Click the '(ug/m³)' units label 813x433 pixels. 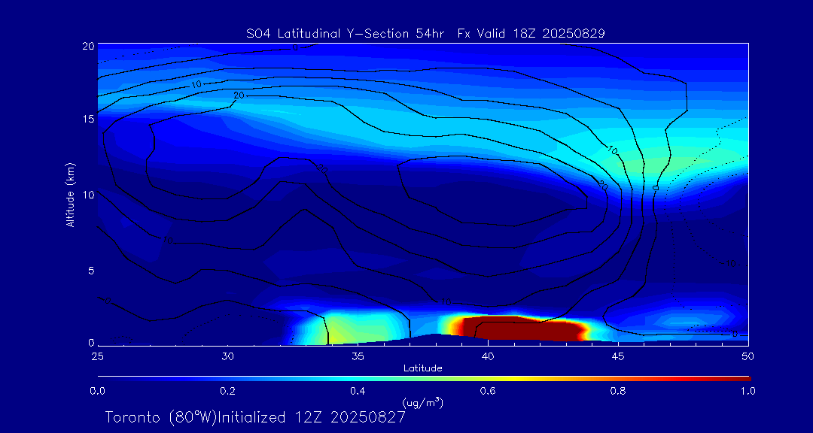423,403
